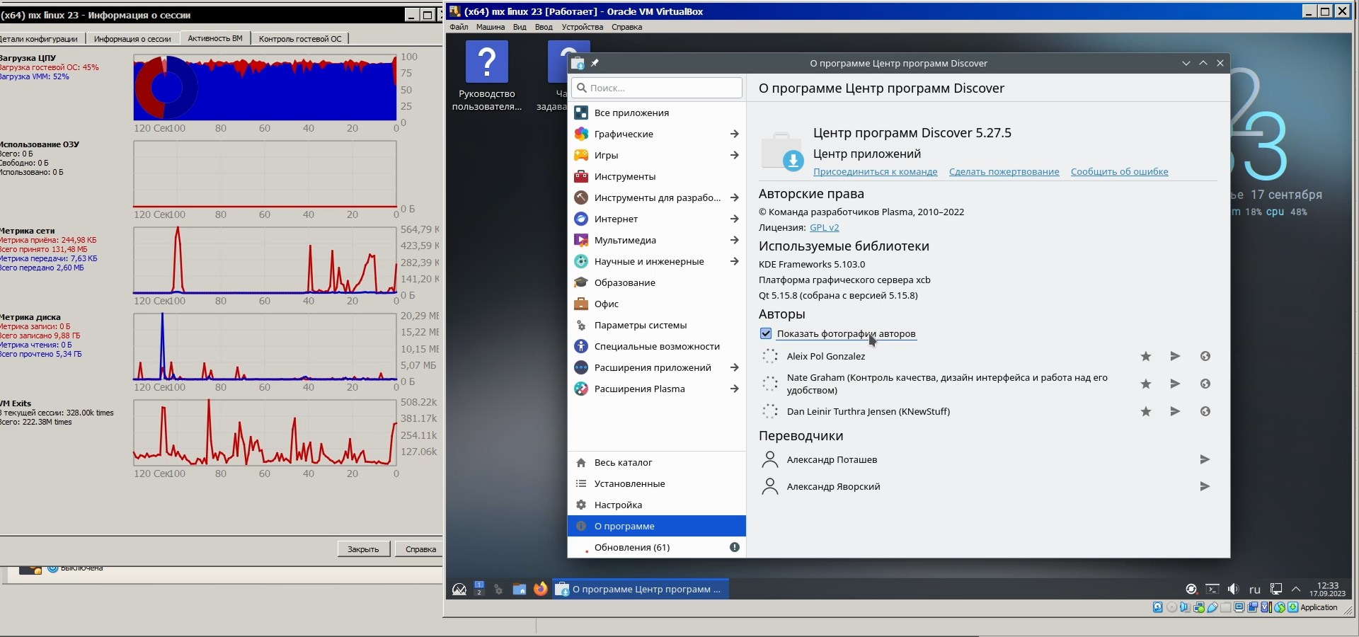Click the Discover task button in guest taskbar
The width and height of the screenshot is (1359, 637).
[x=641, y=589]
